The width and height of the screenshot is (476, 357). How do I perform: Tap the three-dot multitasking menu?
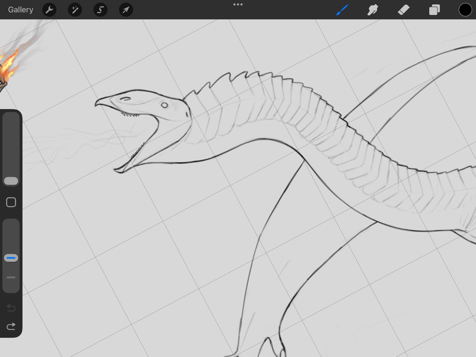[x=238, y=4]
